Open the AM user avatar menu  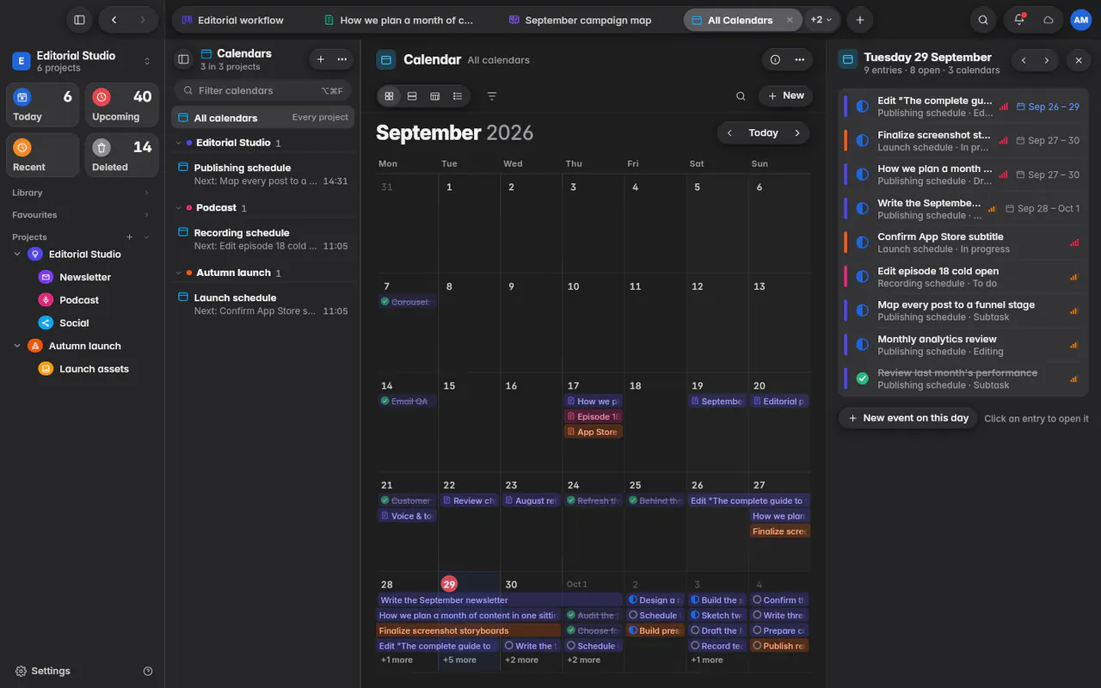tap(1080, 20)
